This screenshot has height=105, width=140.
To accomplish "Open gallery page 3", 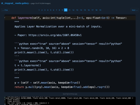I will (45, 10).
